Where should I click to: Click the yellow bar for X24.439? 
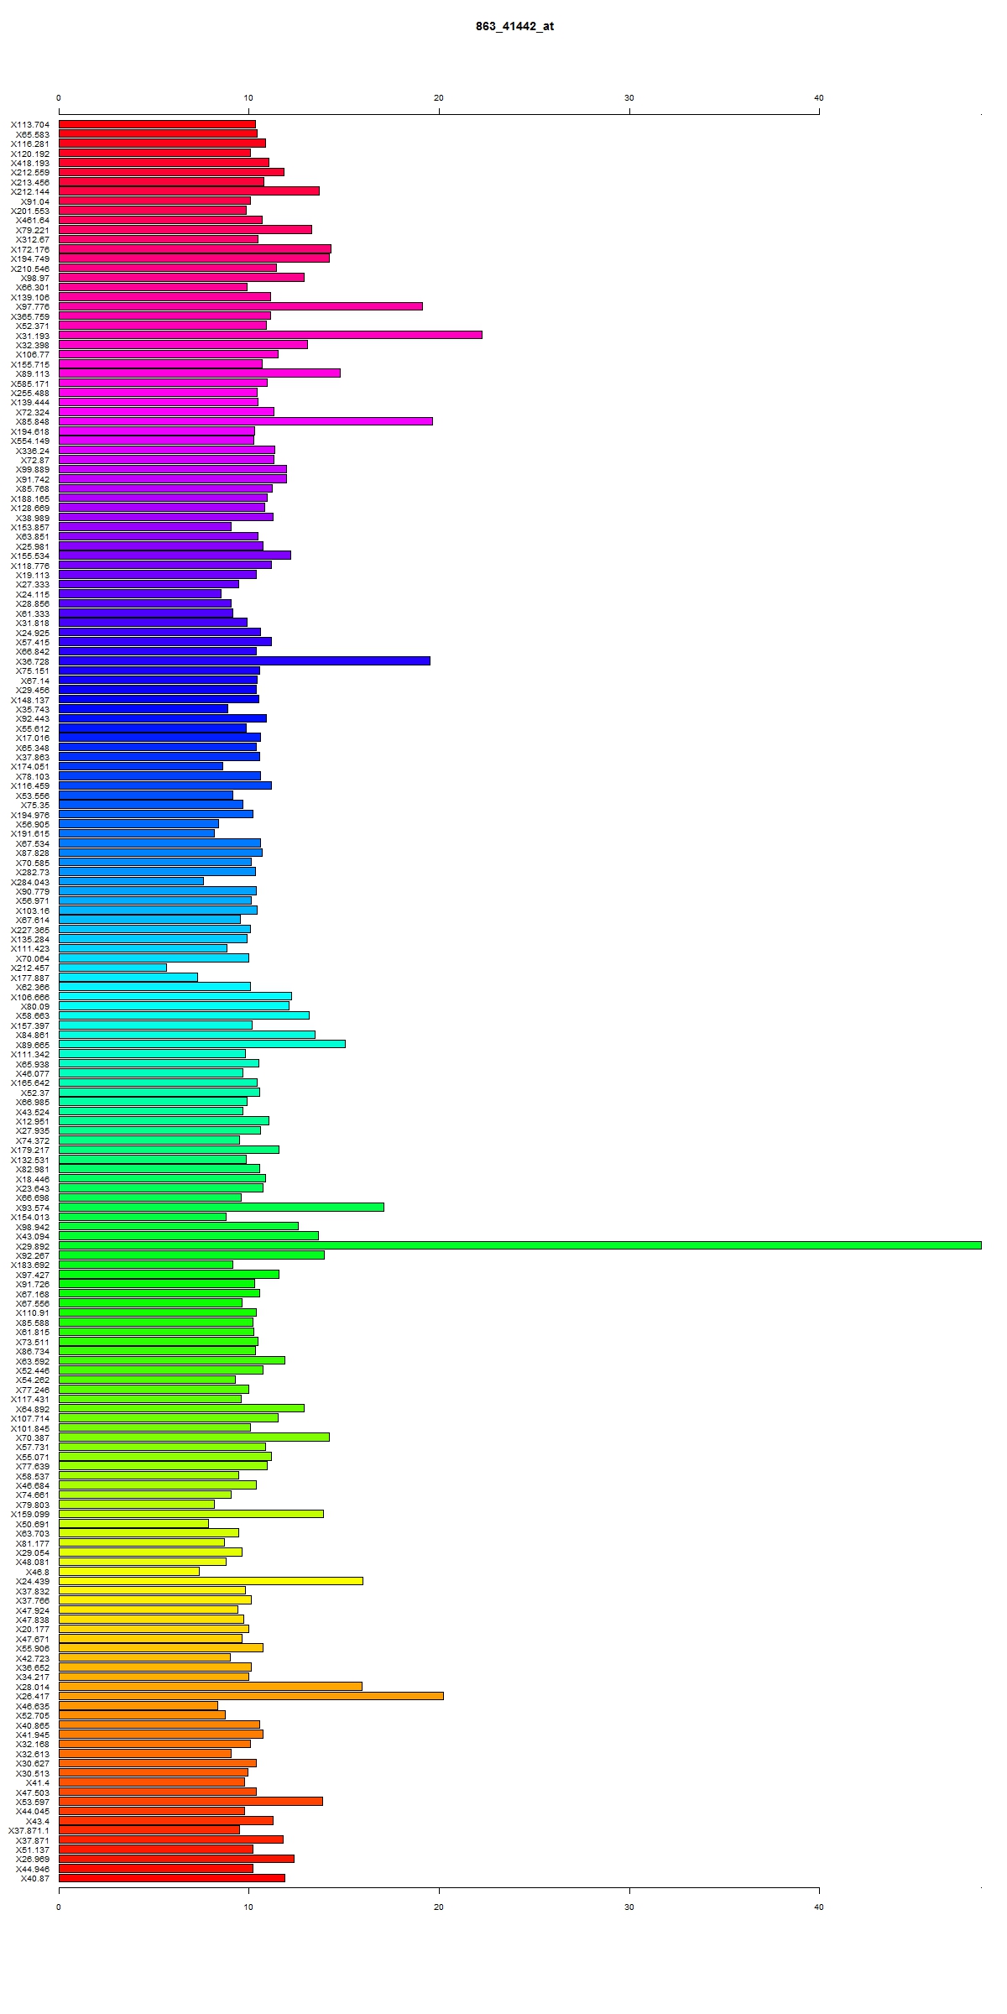click(211, 1581)
